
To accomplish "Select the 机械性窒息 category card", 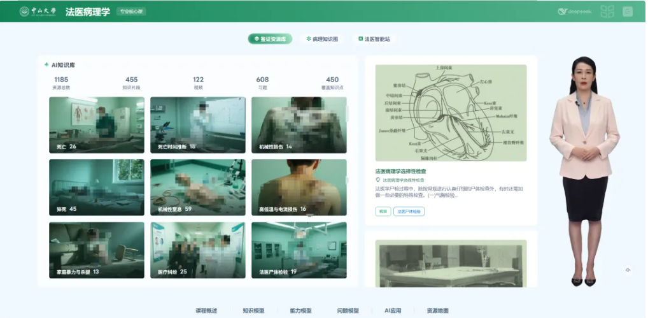I will (x=198, y=187).
